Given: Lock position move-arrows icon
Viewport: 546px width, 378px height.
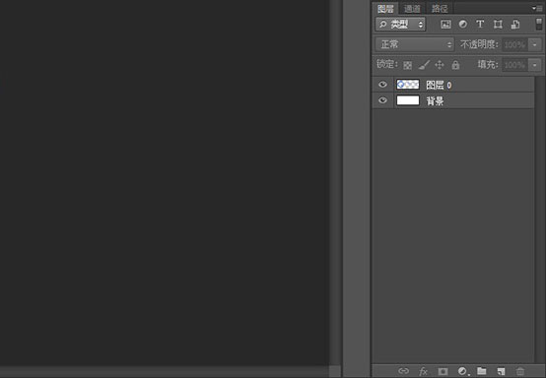Looking at the screenshot, I should click(x=440, y=65).
